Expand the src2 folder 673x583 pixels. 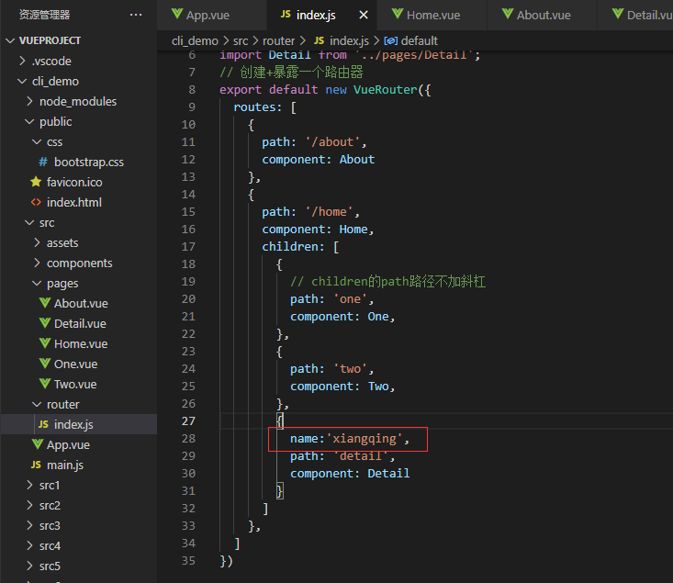[29, 505]
